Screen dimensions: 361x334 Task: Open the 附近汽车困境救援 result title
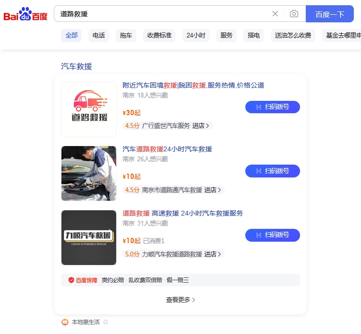pos(193,85)
